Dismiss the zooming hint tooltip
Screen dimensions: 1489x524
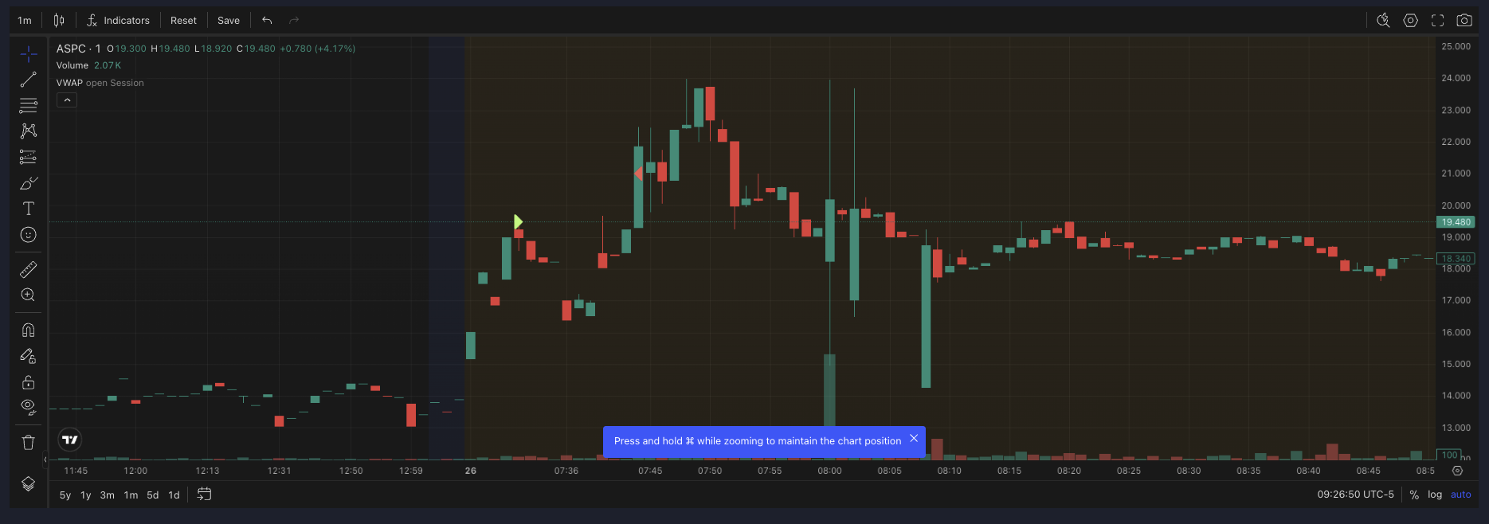[x=914, y=439]
